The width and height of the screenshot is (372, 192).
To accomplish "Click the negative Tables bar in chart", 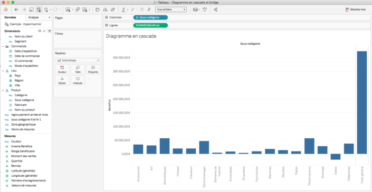I will click(x=336, y=157).
